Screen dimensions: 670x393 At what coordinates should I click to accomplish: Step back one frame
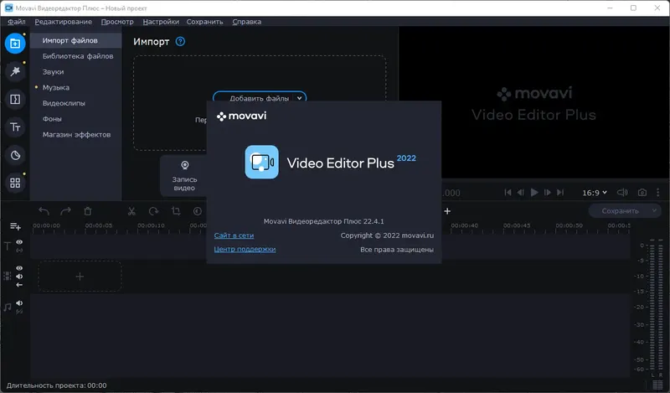click(x=520, y=193)
